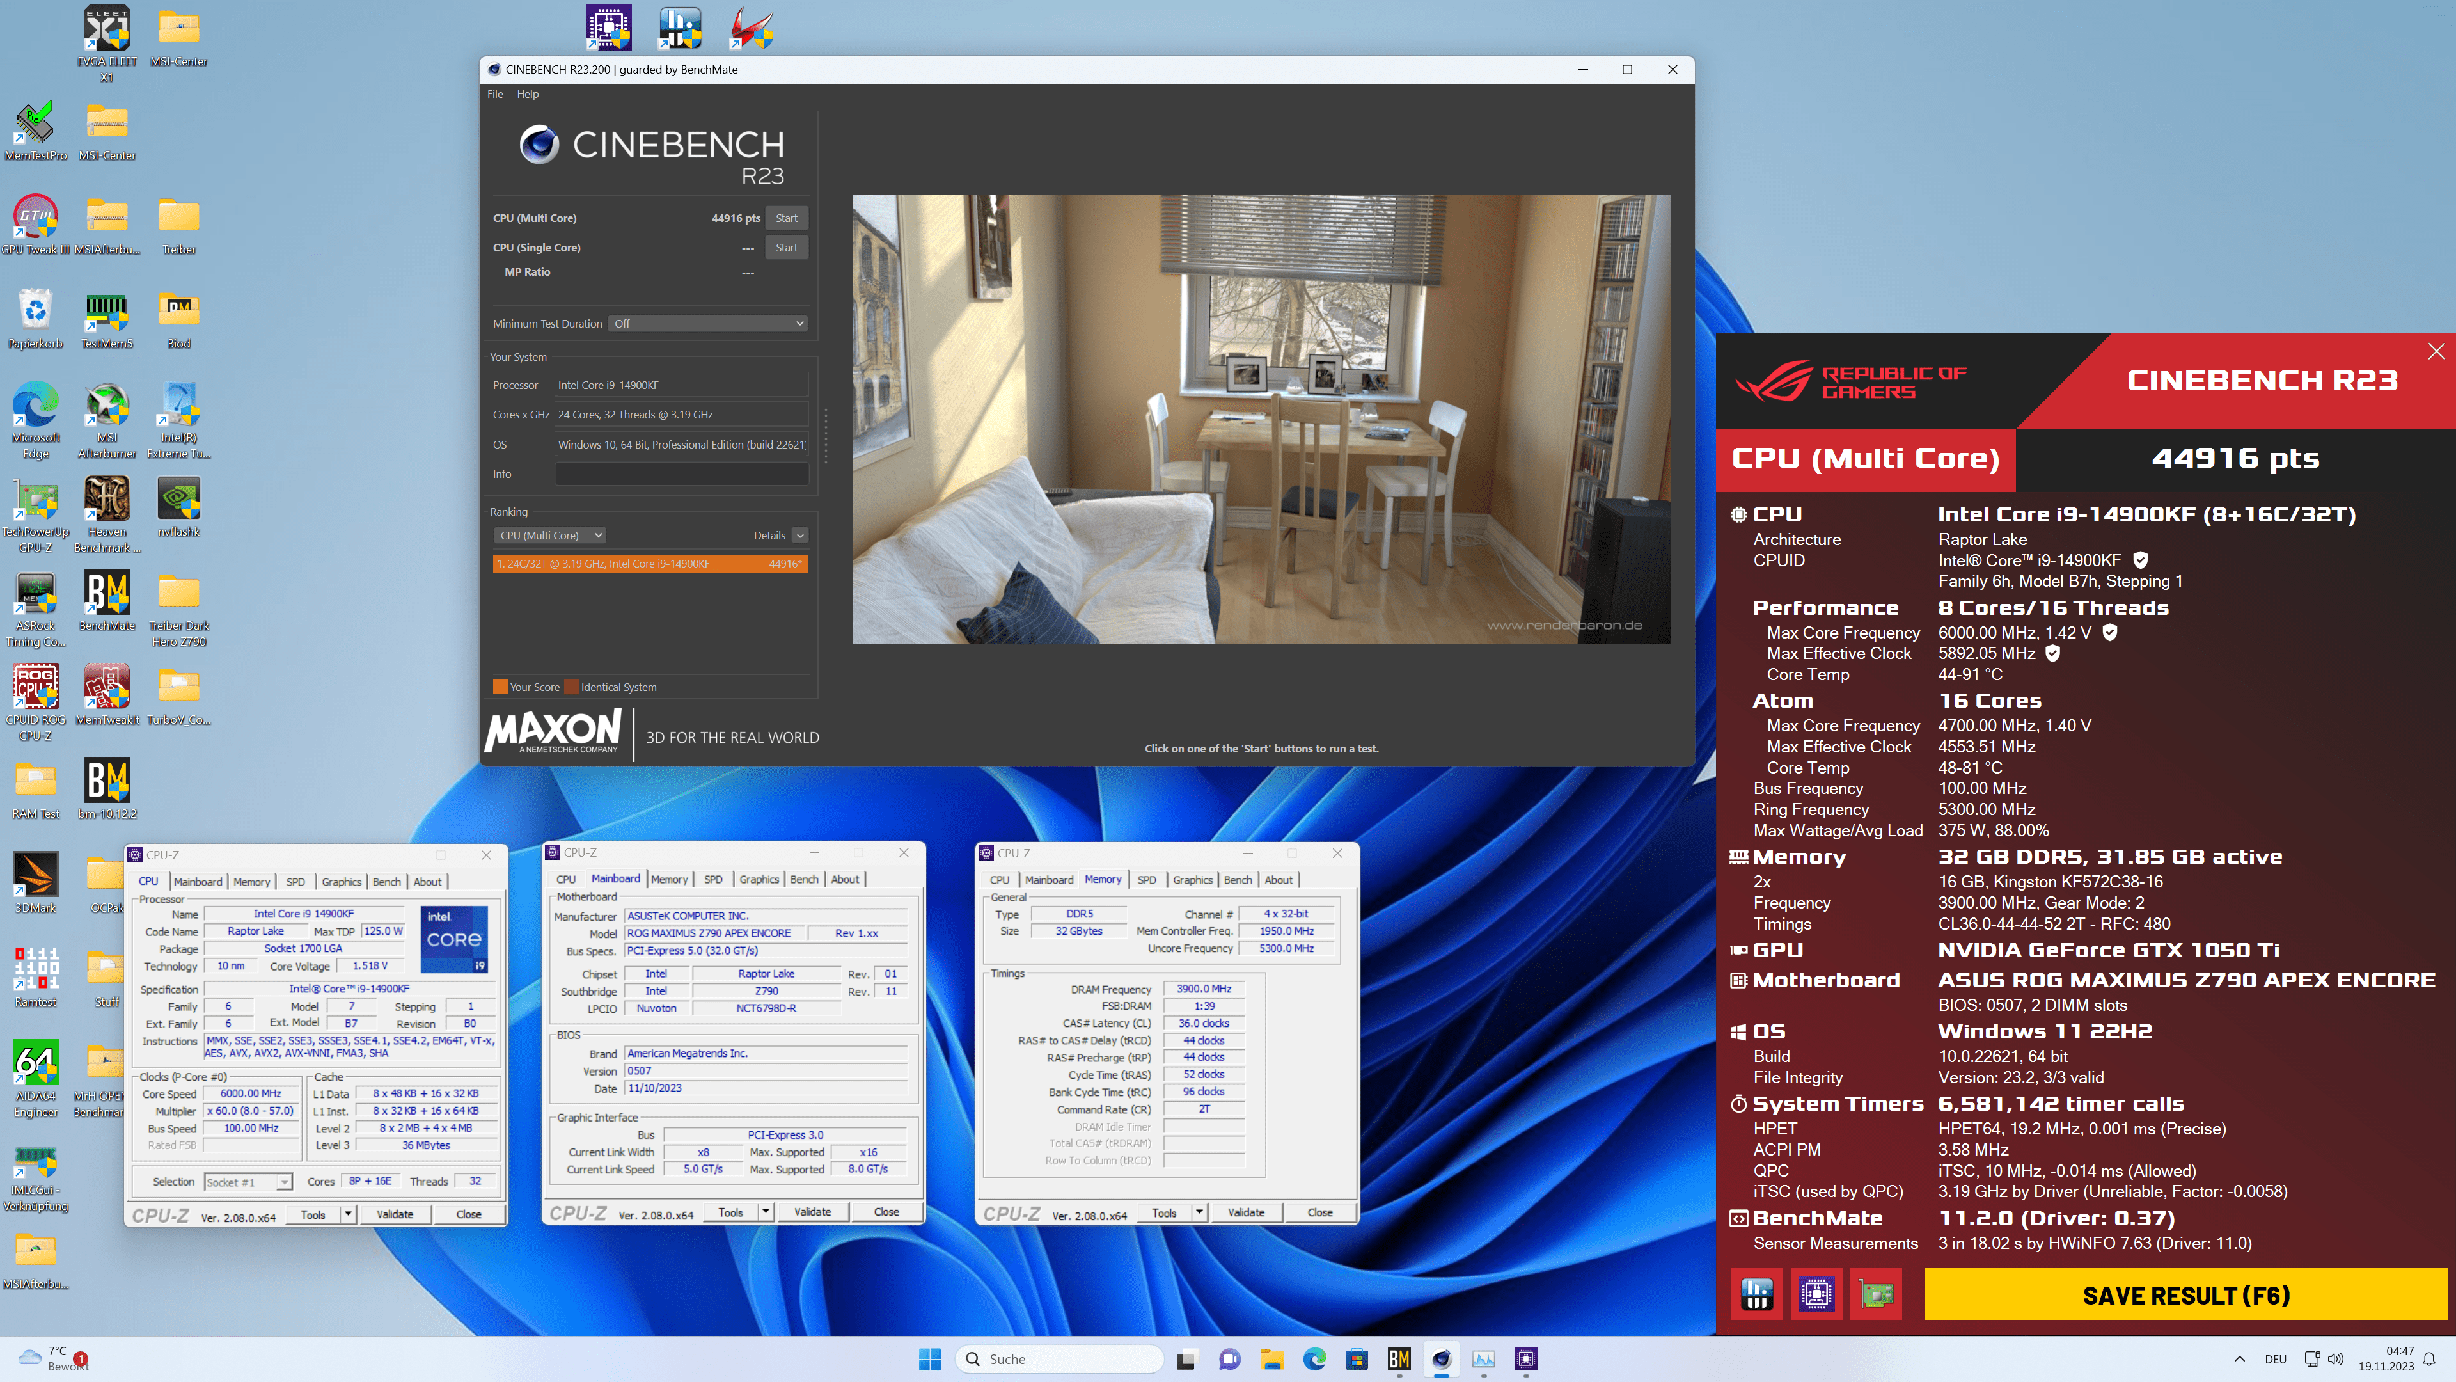Click the BenchMate bar-chart icon in result panel

click(x=1756, y=1294)
